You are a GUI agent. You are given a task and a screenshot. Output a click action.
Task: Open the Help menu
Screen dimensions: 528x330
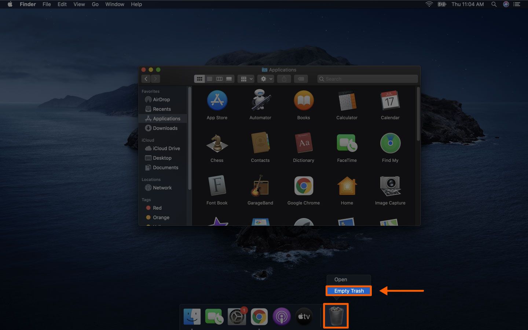[x=136, y=4]
